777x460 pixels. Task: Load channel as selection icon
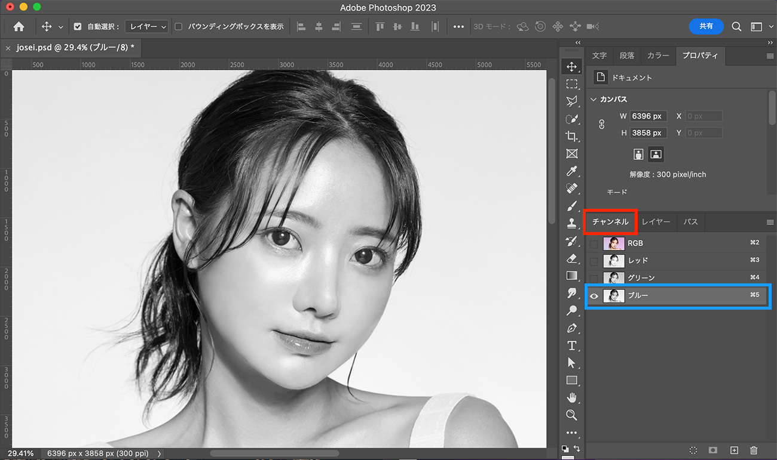point(693,450)
